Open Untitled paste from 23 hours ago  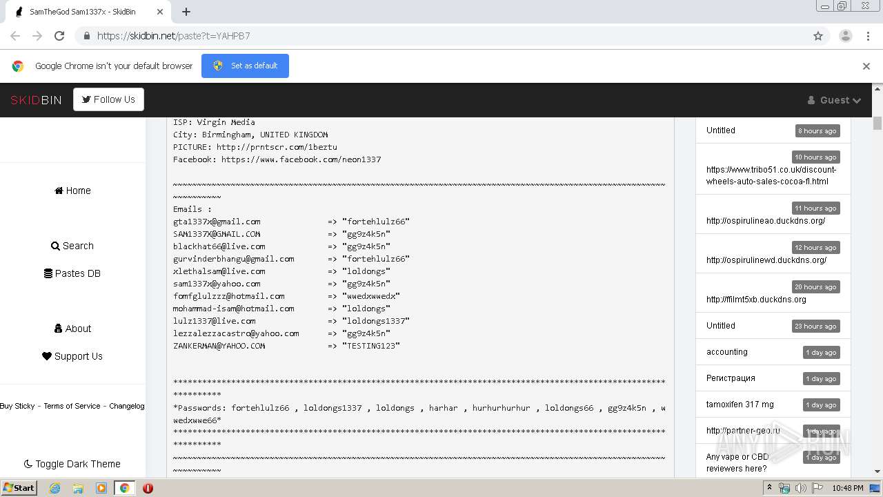pos(721,326)
